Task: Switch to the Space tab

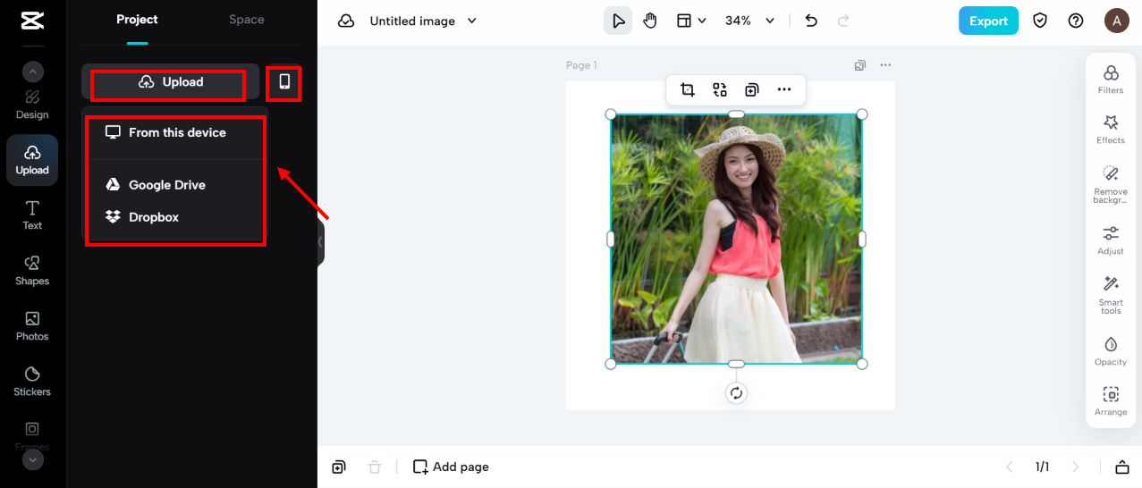Action: click(246, 20)
